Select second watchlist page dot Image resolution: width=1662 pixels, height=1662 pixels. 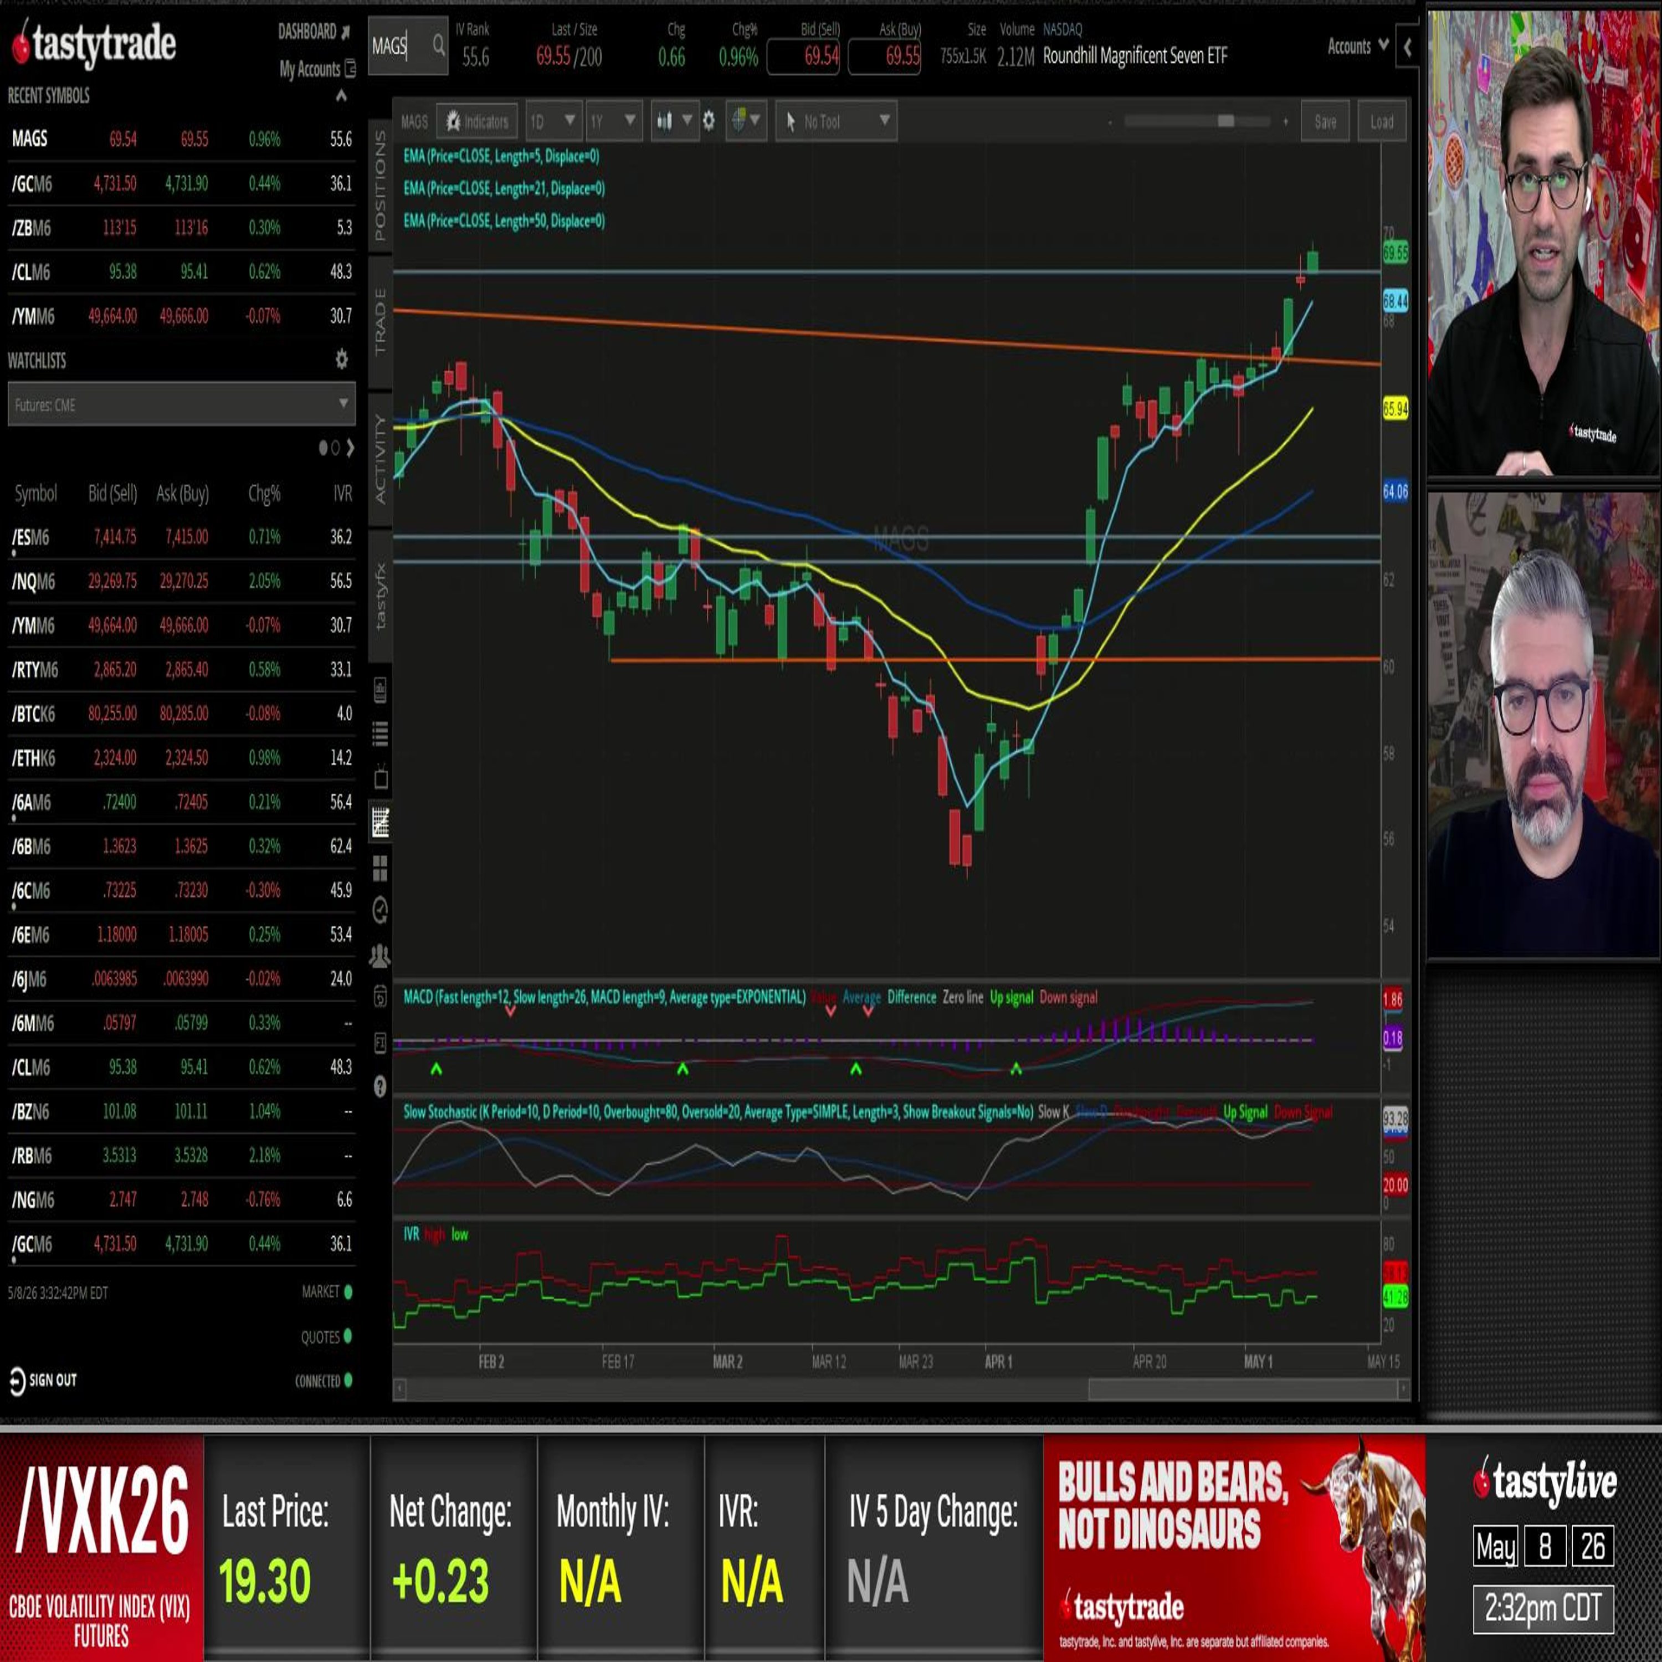coord(336,447)
